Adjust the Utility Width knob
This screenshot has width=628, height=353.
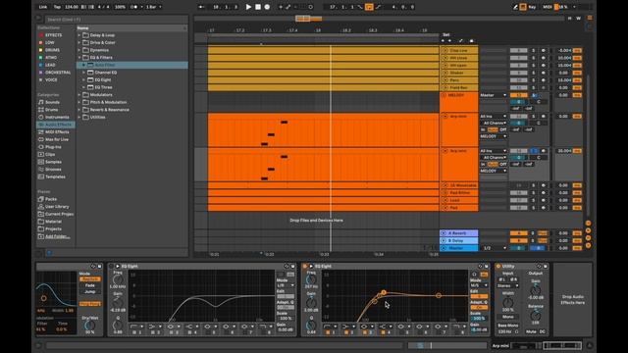click(x=507, y=302)
